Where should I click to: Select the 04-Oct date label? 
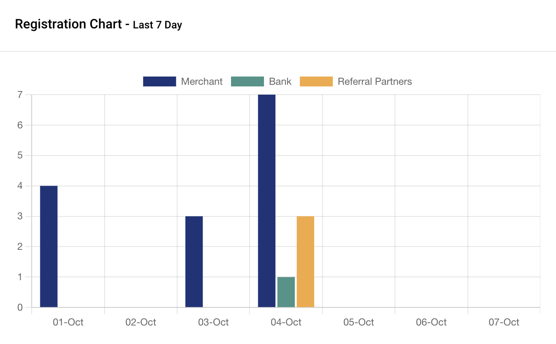[286, 322]
